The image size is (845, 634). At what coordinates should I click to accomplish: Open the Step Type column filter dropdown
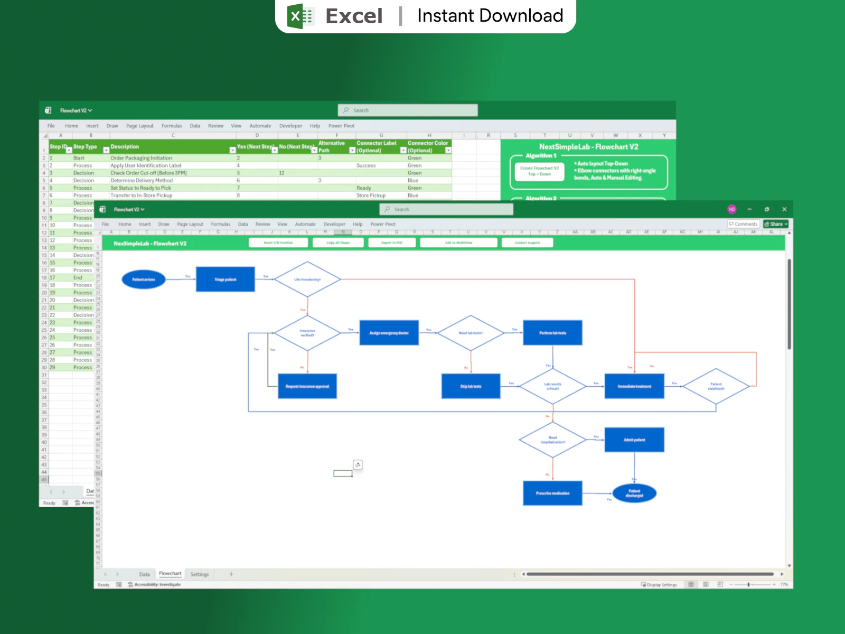point(106,151)
